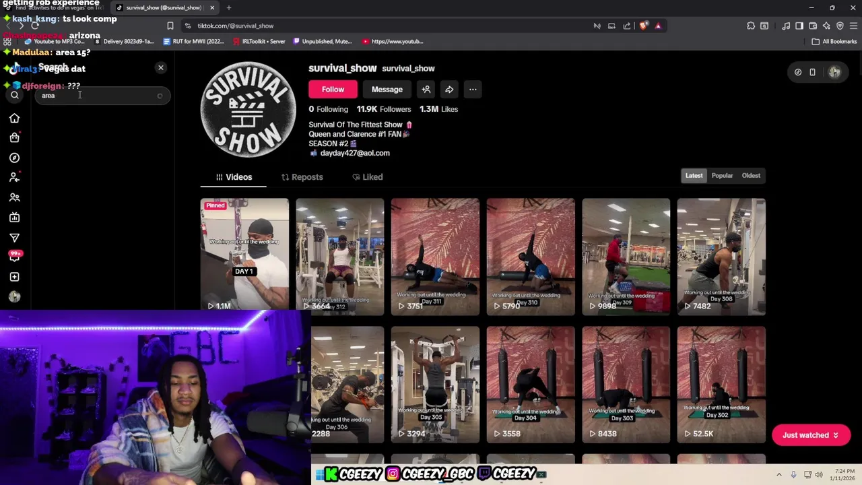Click the search input containing 'area'
This screenshot has width=862, height=485.
[x=102, y=96]
